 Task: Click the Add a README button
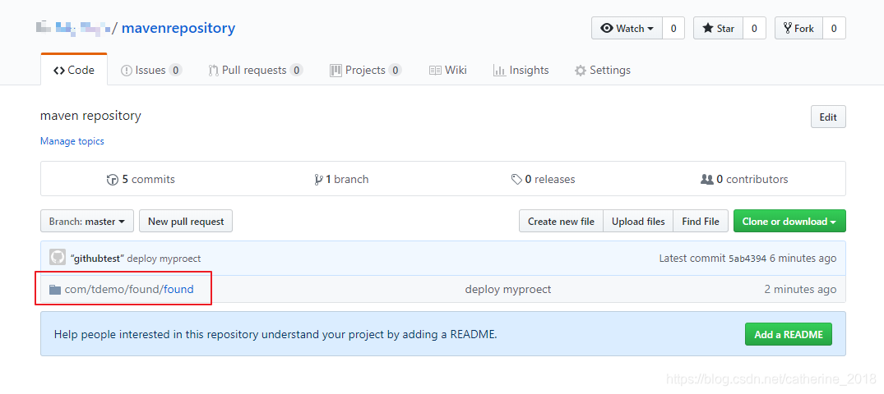[789, 334]
